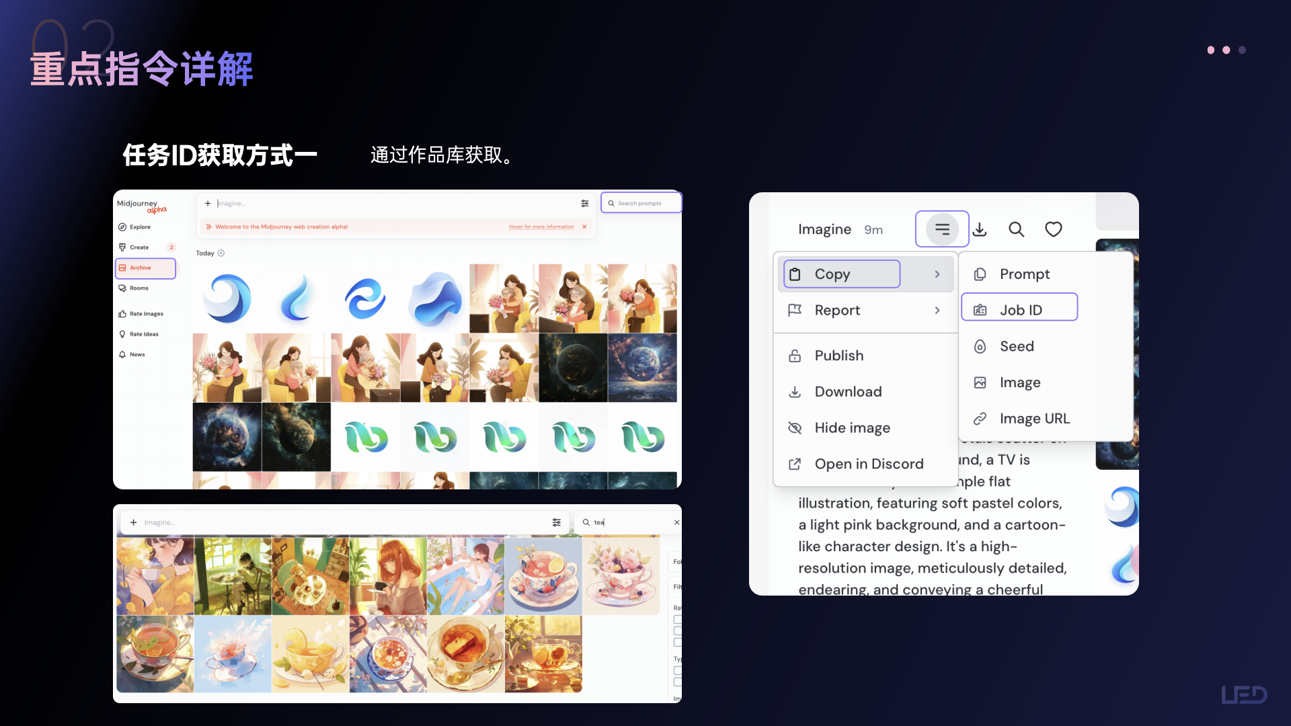Open Rate Images in sidebar
Viewport: 1291px width, 726px height.
(146, 314)
